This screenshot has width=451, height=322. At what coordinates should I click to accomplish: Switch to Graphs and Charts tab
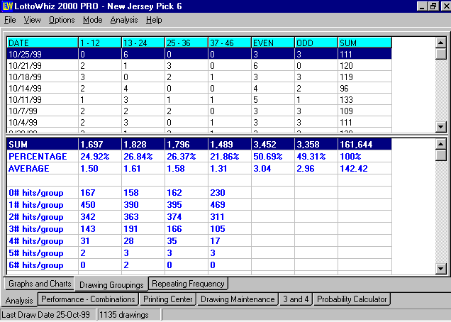coord(40,284)
